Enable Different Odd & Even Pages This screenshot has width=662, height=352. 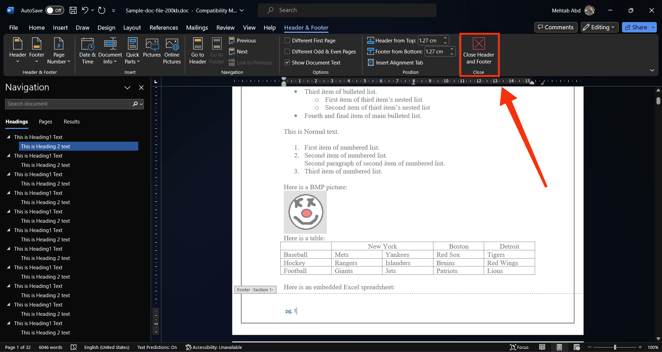pyautogui.click(x=287, y=51)
